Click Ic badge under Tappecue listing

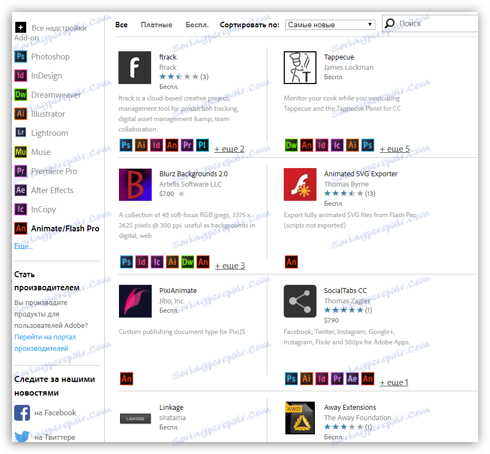pyautogui.click(x=337, y=145)
